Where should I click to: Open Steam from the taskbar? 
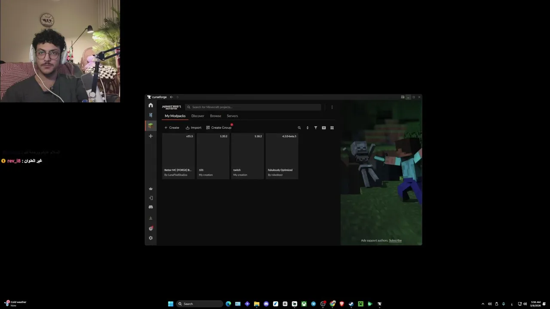351,304
